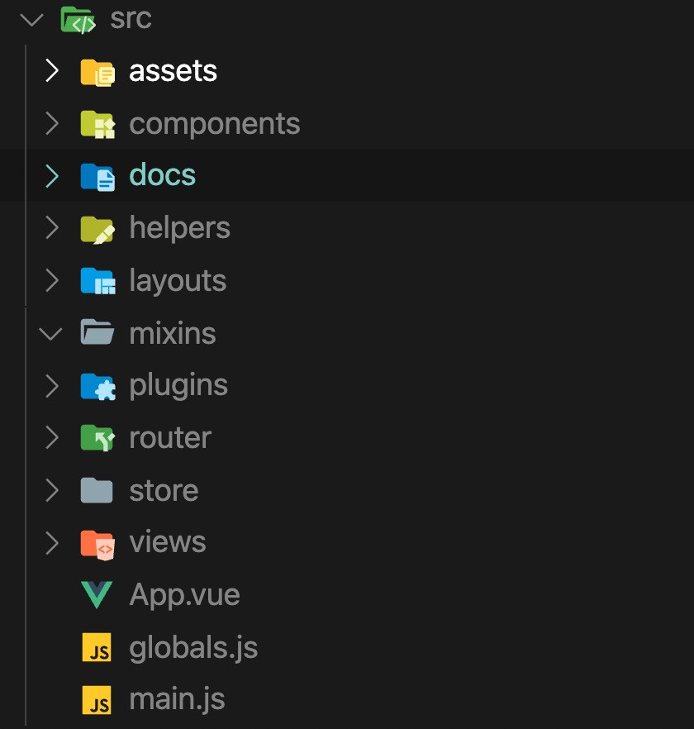
Task: Open the main.js file
Action: click(176, 698)
